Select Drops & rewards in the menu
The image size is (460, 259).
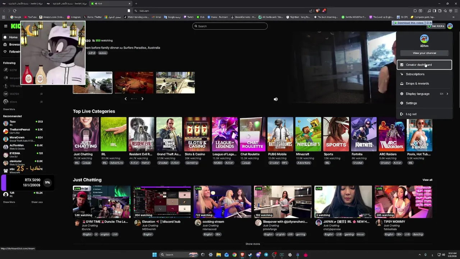pos(424,83)
